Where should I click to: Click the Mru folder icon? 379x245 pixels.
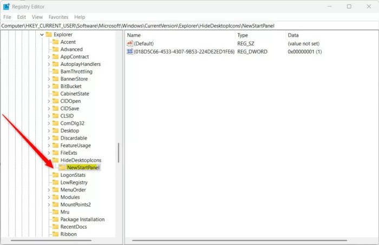pyautogui.click(x=56, y=212)
